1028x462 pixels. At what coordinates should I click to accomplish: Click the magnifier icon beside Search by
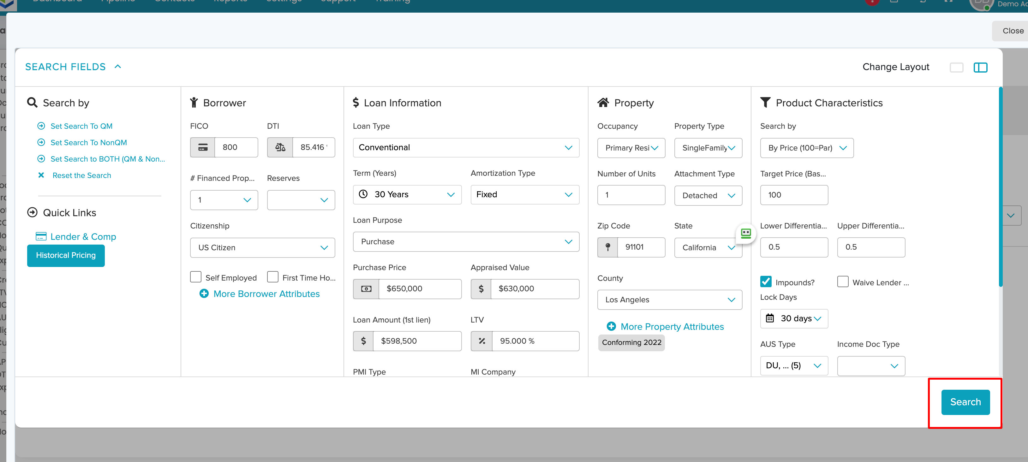click(32, 103)
